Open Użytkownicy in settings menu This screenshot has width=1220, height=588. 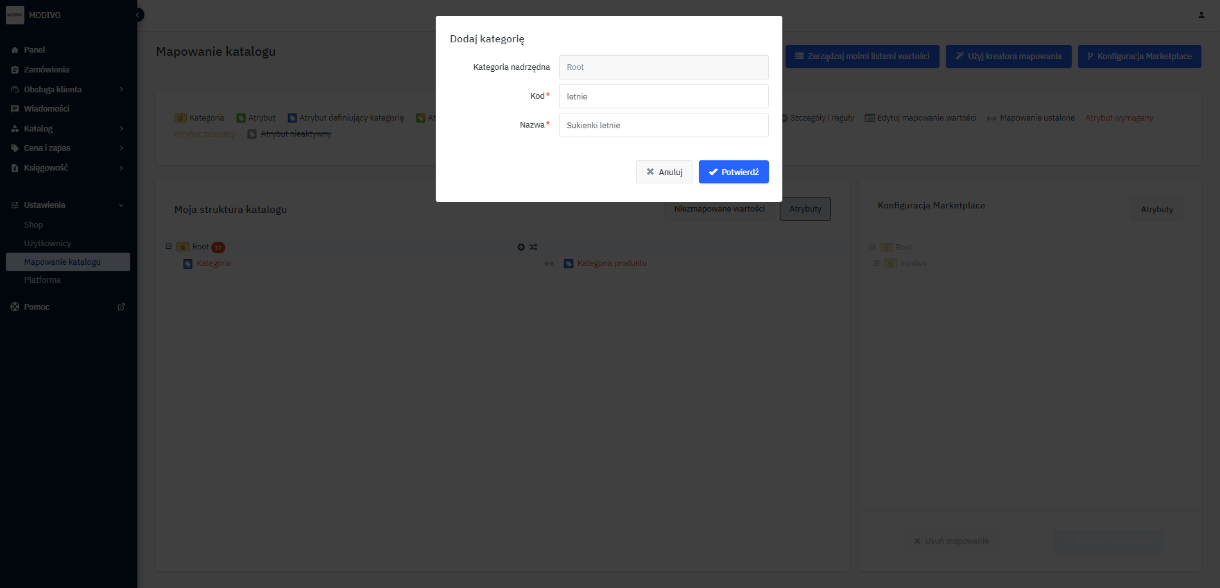47,244
